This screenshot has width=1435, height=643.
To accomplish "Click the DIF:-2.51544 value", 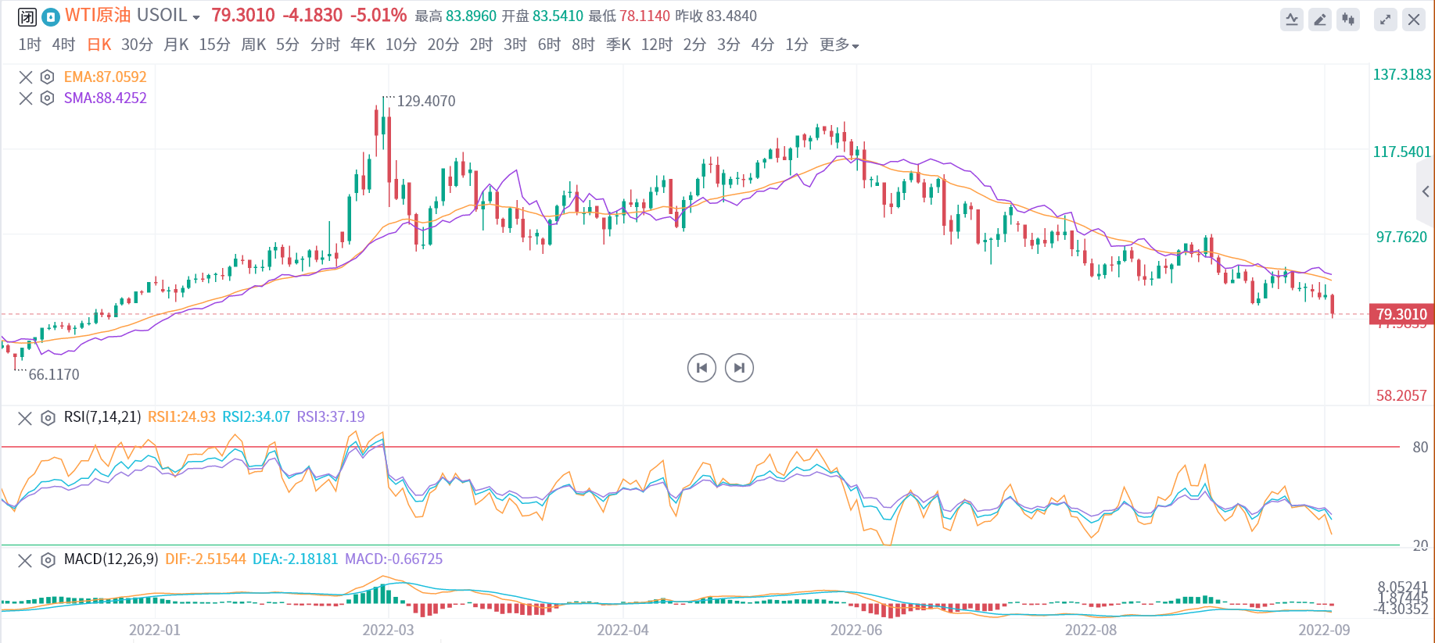I will (206, 559).
